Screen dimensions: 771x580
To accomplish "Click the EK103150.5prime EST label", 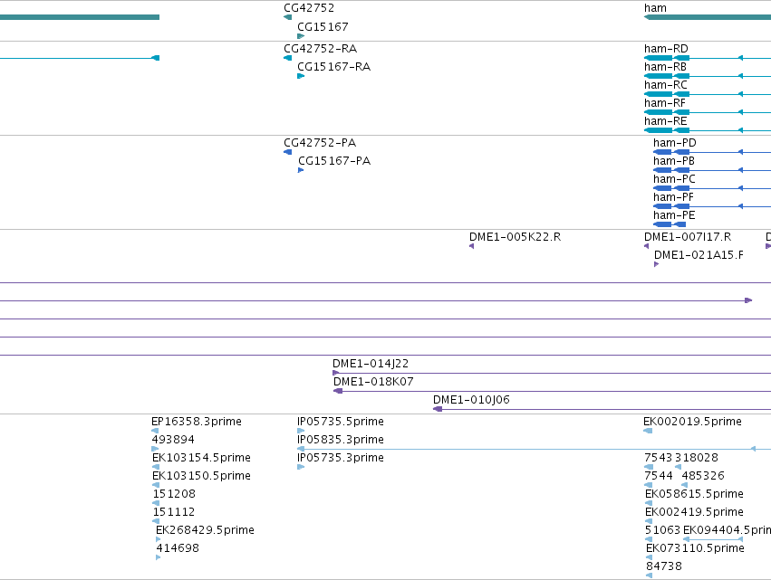I will (x=201, y=476).
